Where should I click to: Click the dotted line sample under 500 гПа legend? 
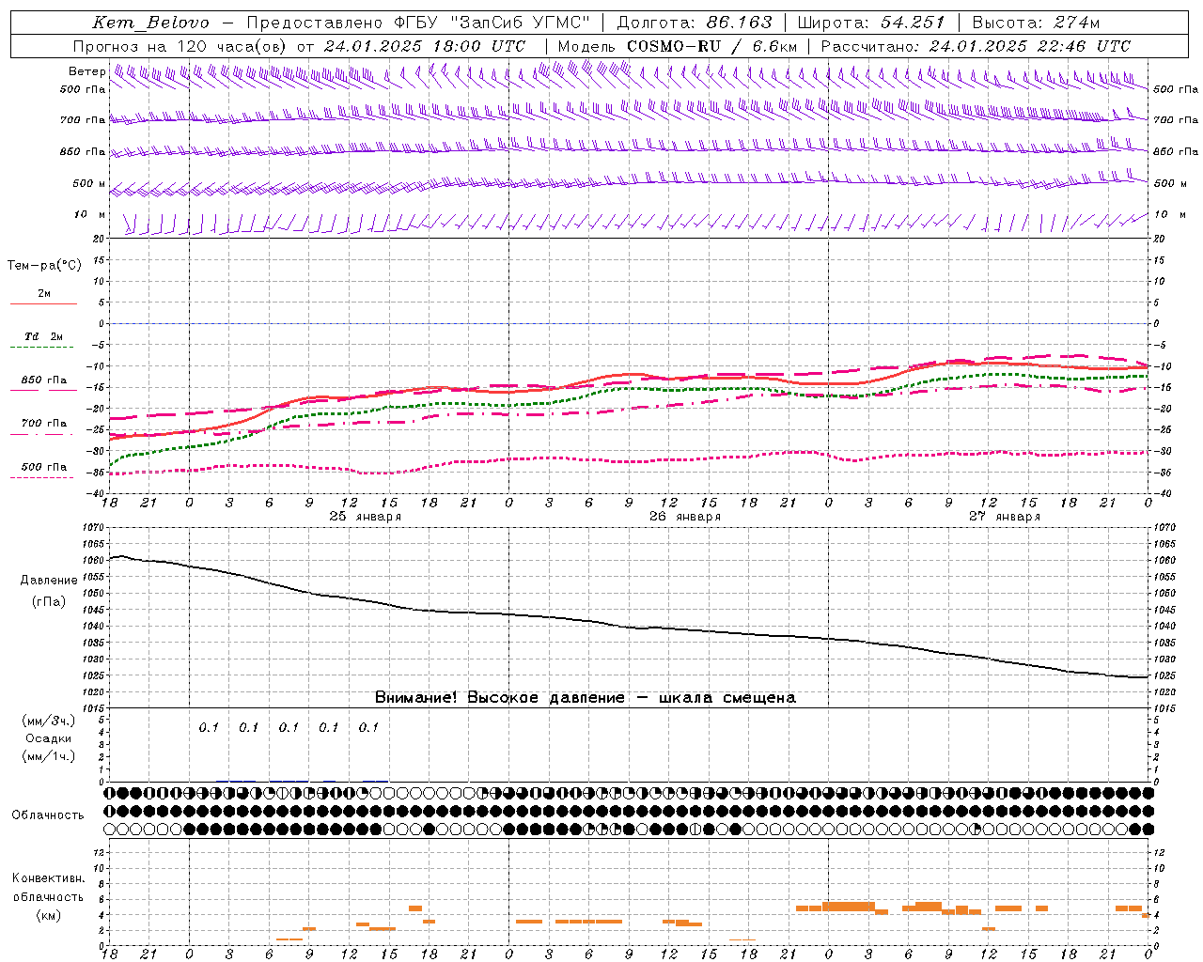(x=42, y=477)
